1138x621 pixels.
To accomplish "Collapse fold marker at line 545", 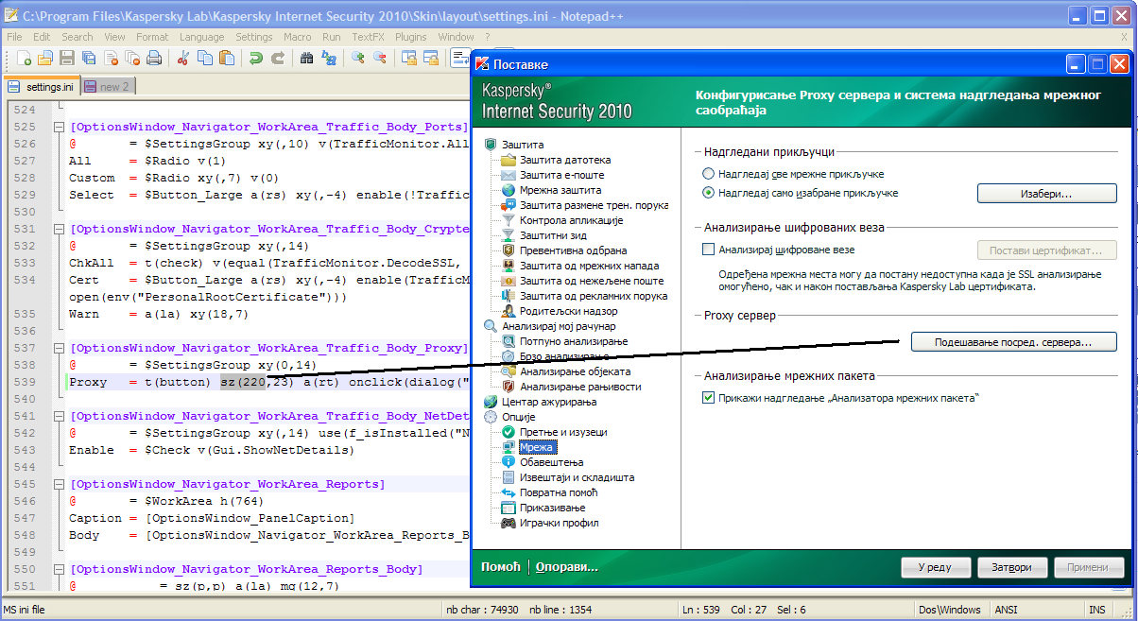I will point(60,485).
